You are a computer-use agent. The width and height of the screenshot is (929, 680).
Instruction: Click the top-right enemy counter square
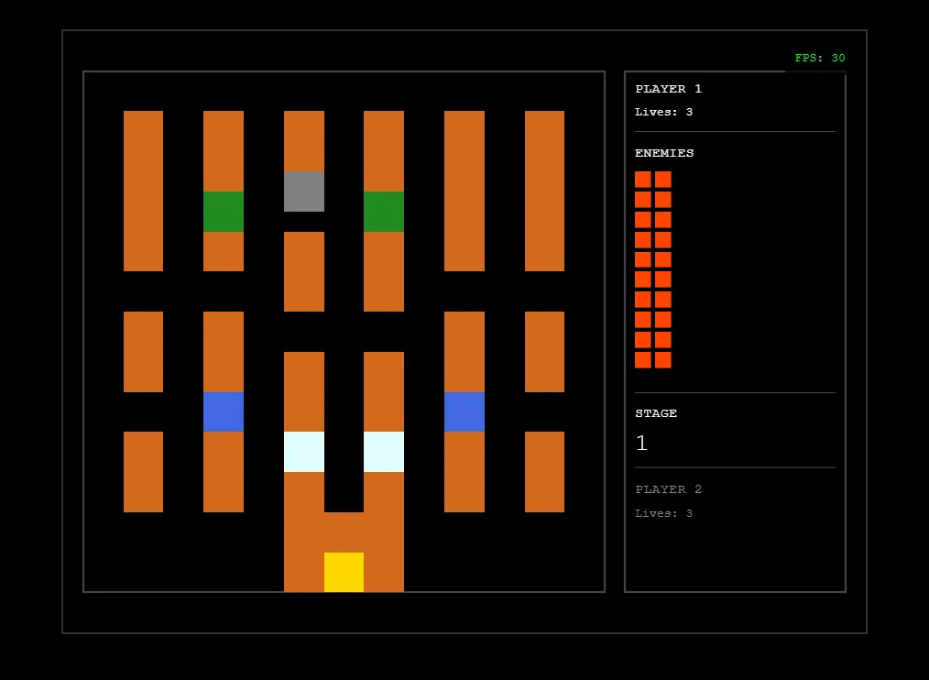663,180
